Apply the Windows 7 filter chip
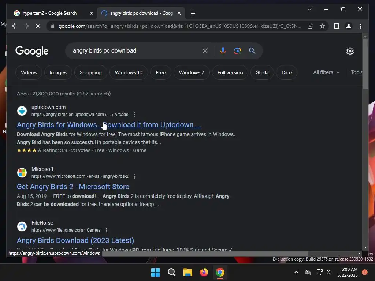This screenshot has height=281, width=375. pos(192,72)
